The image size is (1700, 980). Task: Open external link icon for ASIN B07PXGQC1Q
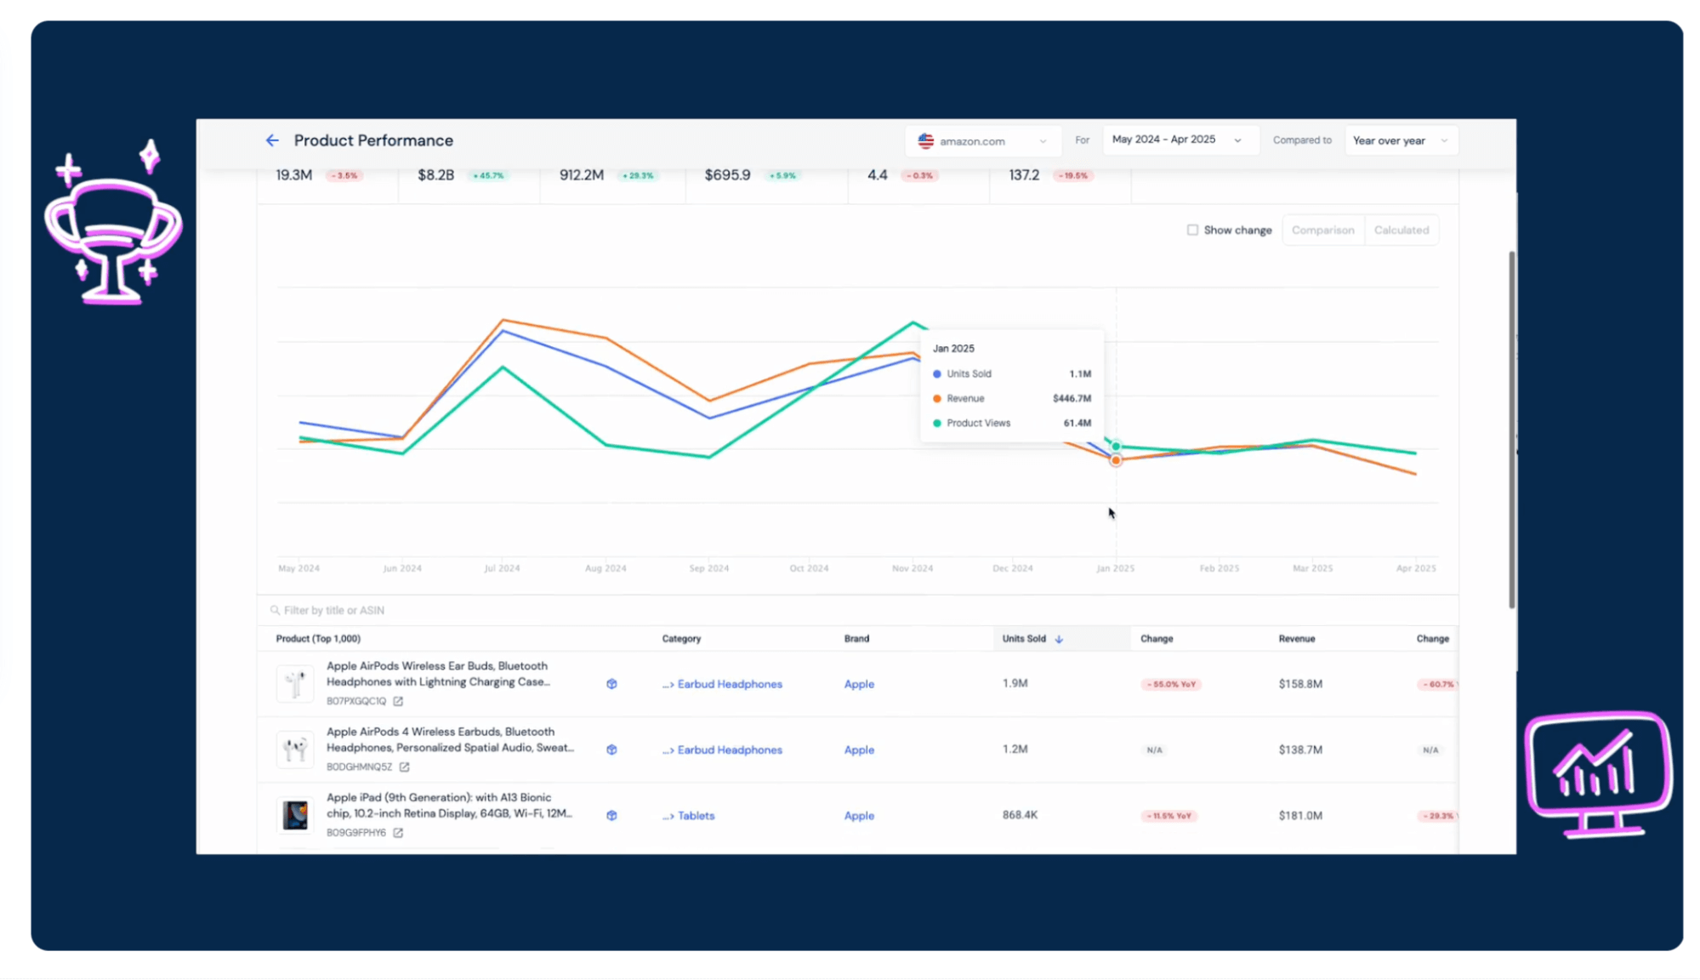point(398,701)
